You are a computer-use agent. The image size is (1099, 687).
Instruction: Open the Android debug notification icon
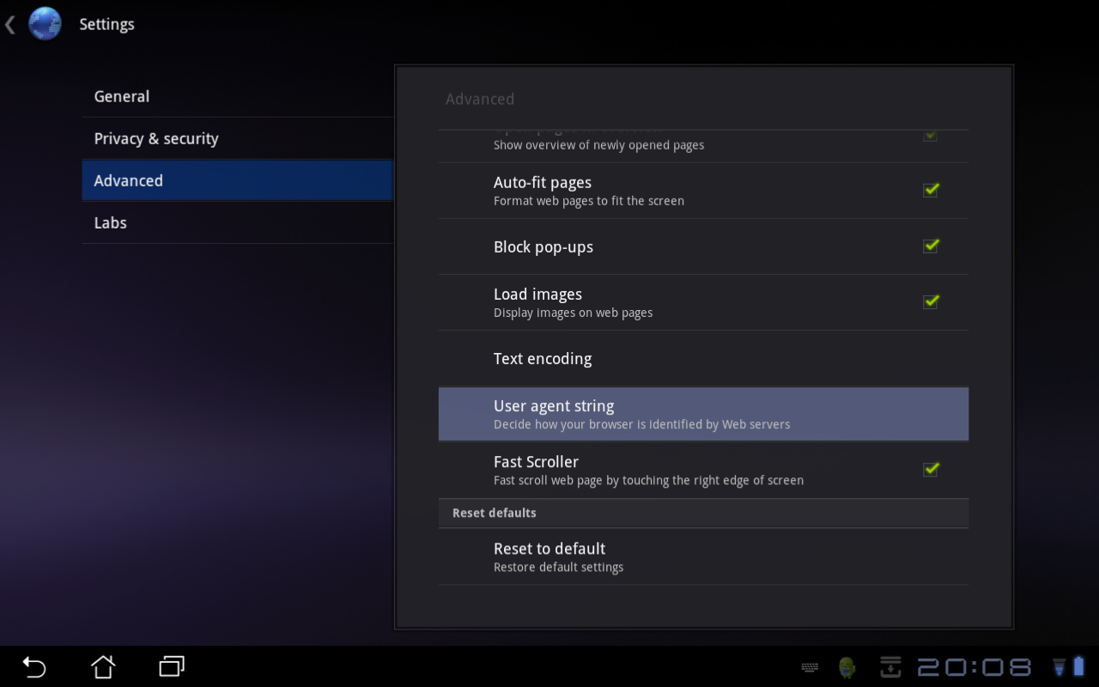pyautogui.click(x=847, y=667)
